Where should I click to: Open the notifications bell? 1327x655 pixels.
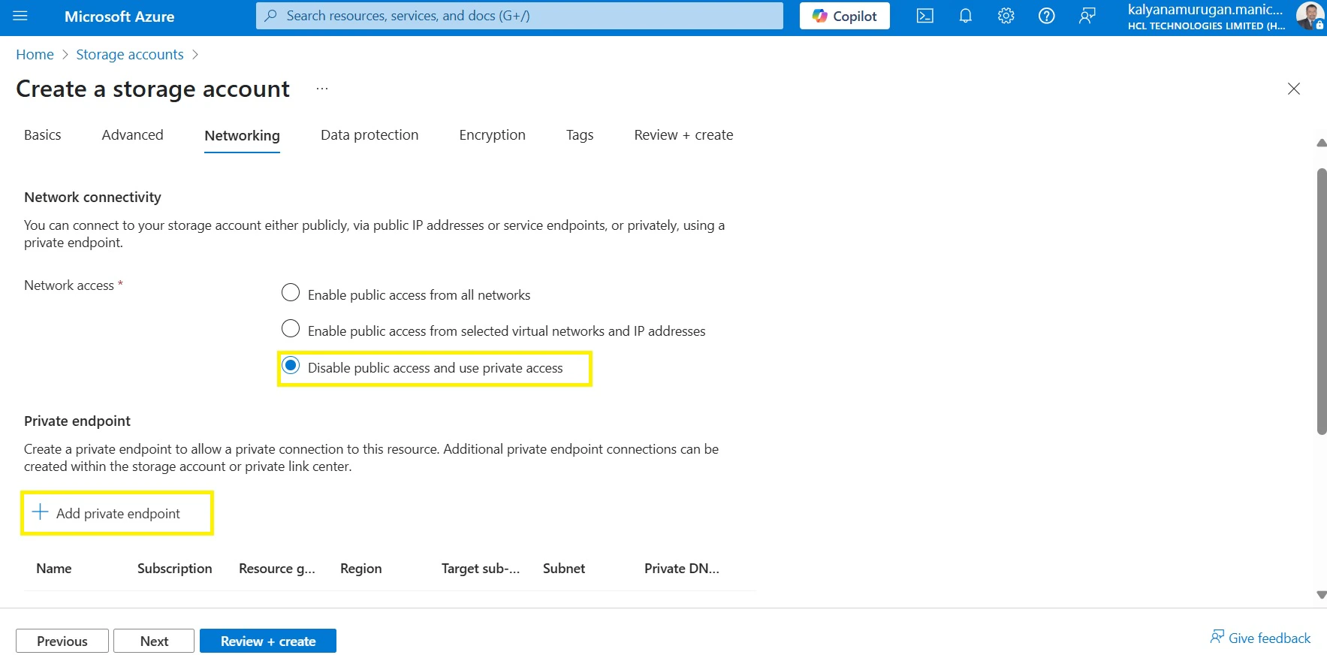tap(966, 16)
